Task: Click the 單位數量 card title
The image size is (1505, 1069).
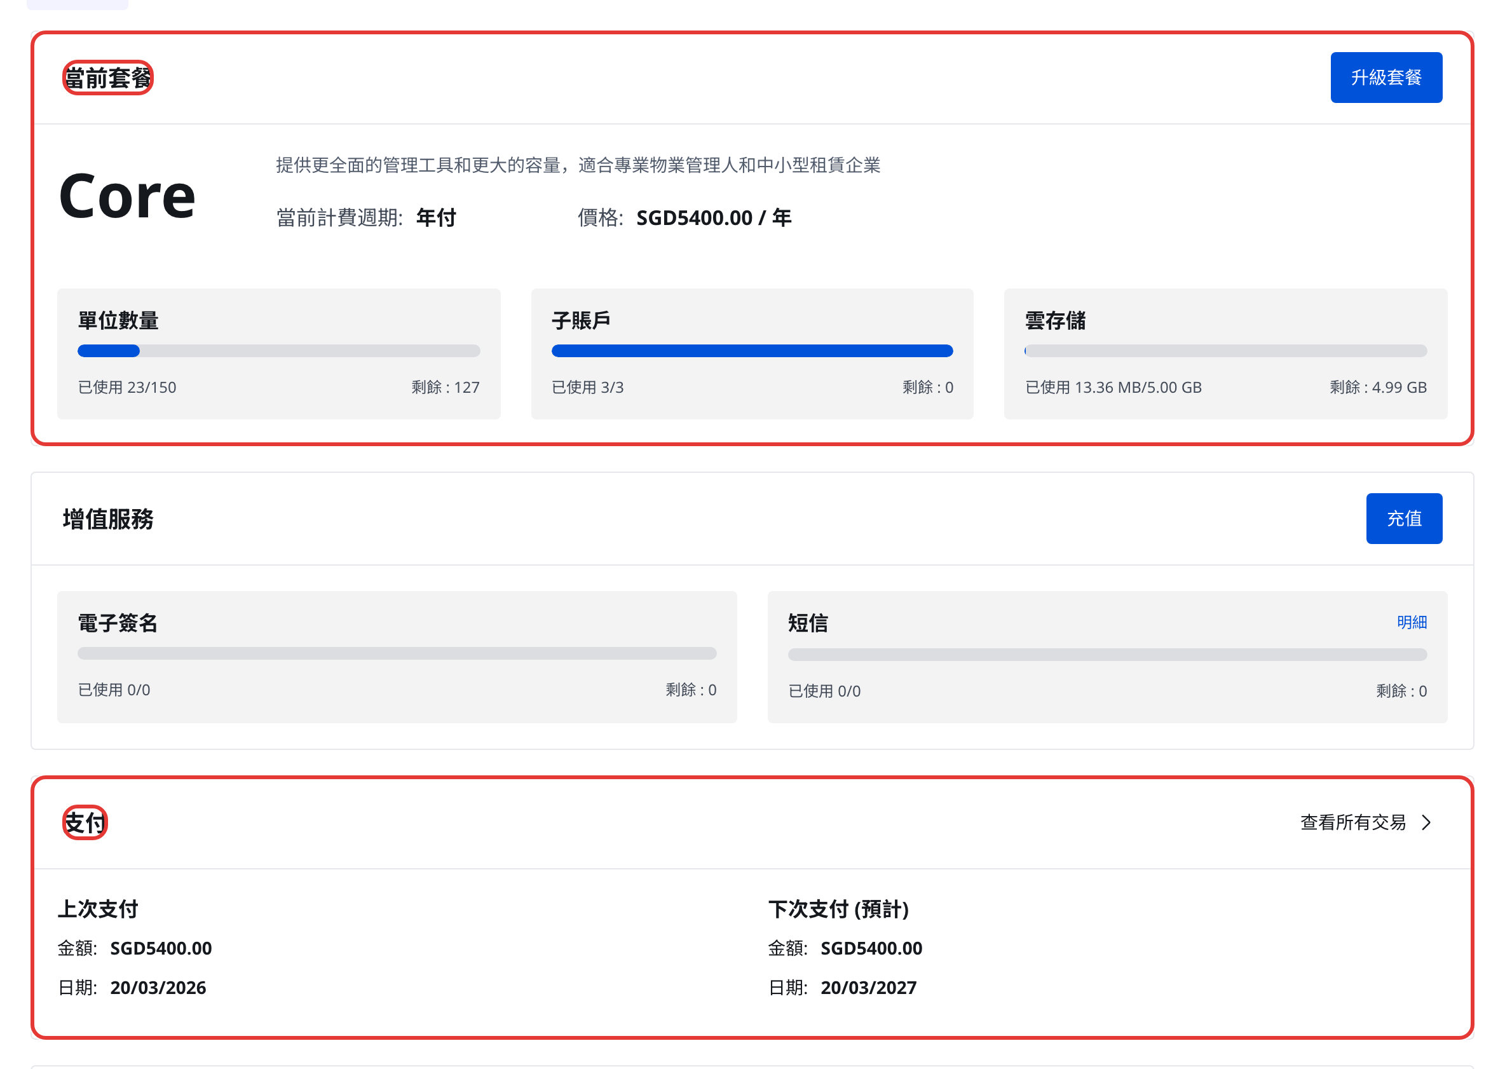Action: (x=118, y=320)
